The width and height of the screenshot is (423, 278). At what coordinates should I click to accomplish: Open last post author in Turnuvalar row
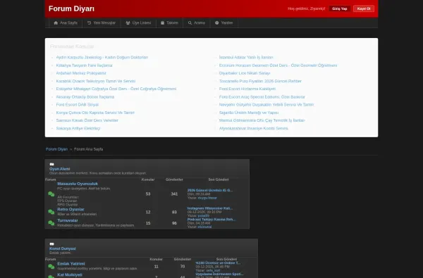(x=204, y=227)
